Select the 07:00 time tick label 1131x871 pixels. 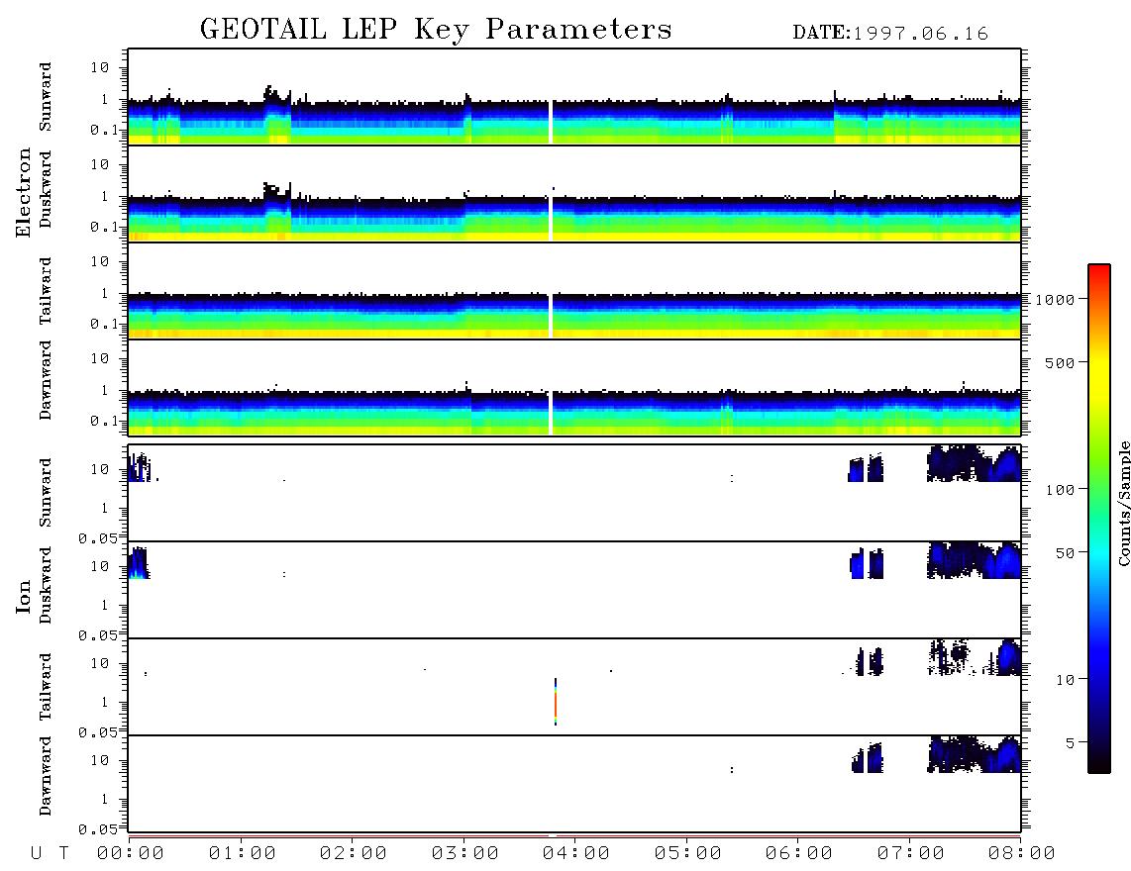tap(911, 853)
